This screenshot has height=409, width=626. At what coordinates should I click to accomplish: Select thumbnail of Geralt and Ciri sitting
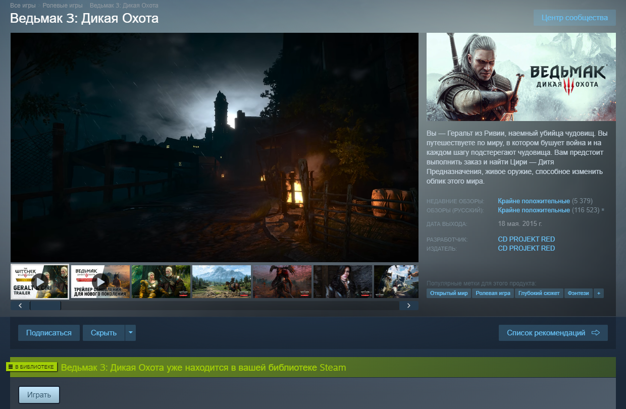coord(161,281)
